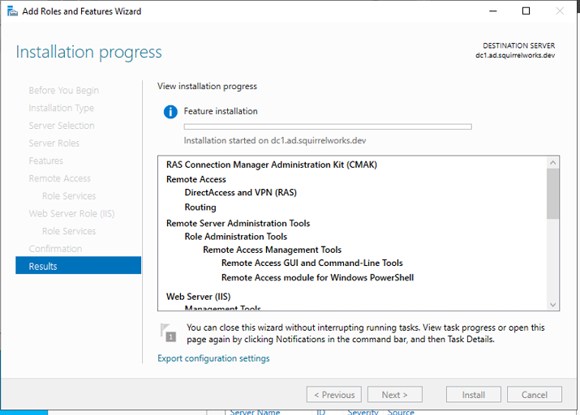Screen dimensions: 580x415
Task: Click the scrollbar thumb in the feature list
Action: pos(553,193)
